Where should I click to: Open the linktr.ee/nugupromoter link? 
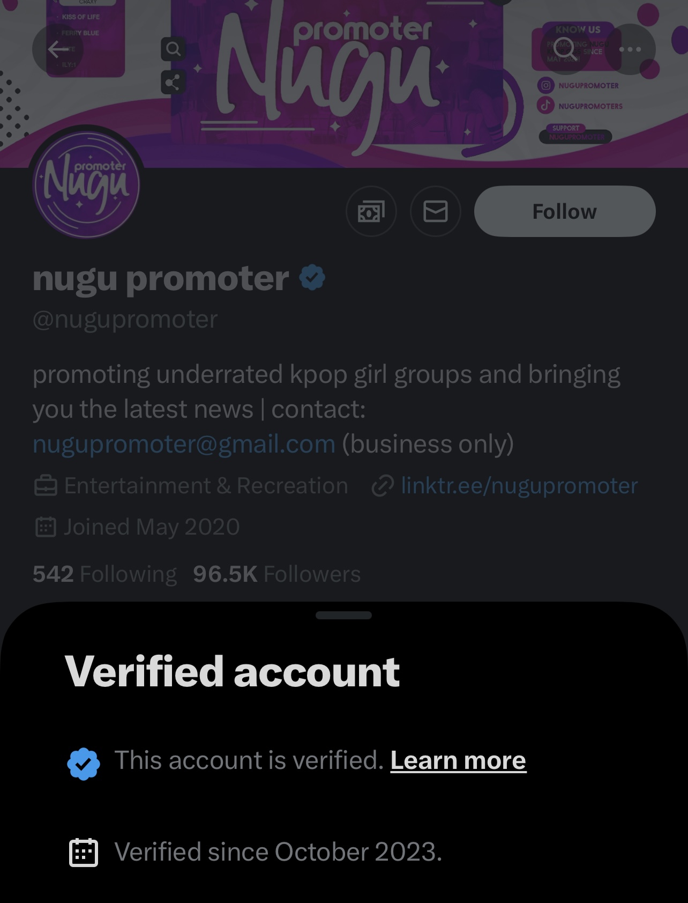[519, 486]
